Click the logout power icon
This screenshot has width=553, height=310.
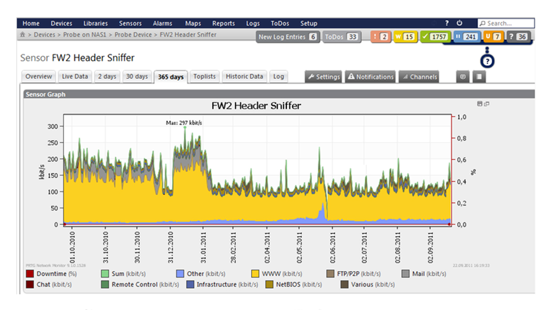459,23
